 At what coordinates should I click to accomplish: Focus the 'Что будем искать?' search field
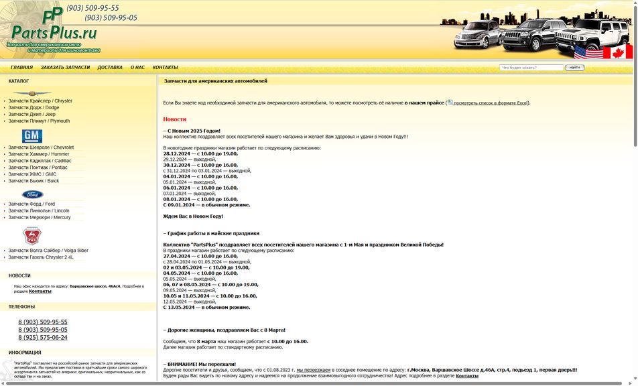tap(531, 68)
